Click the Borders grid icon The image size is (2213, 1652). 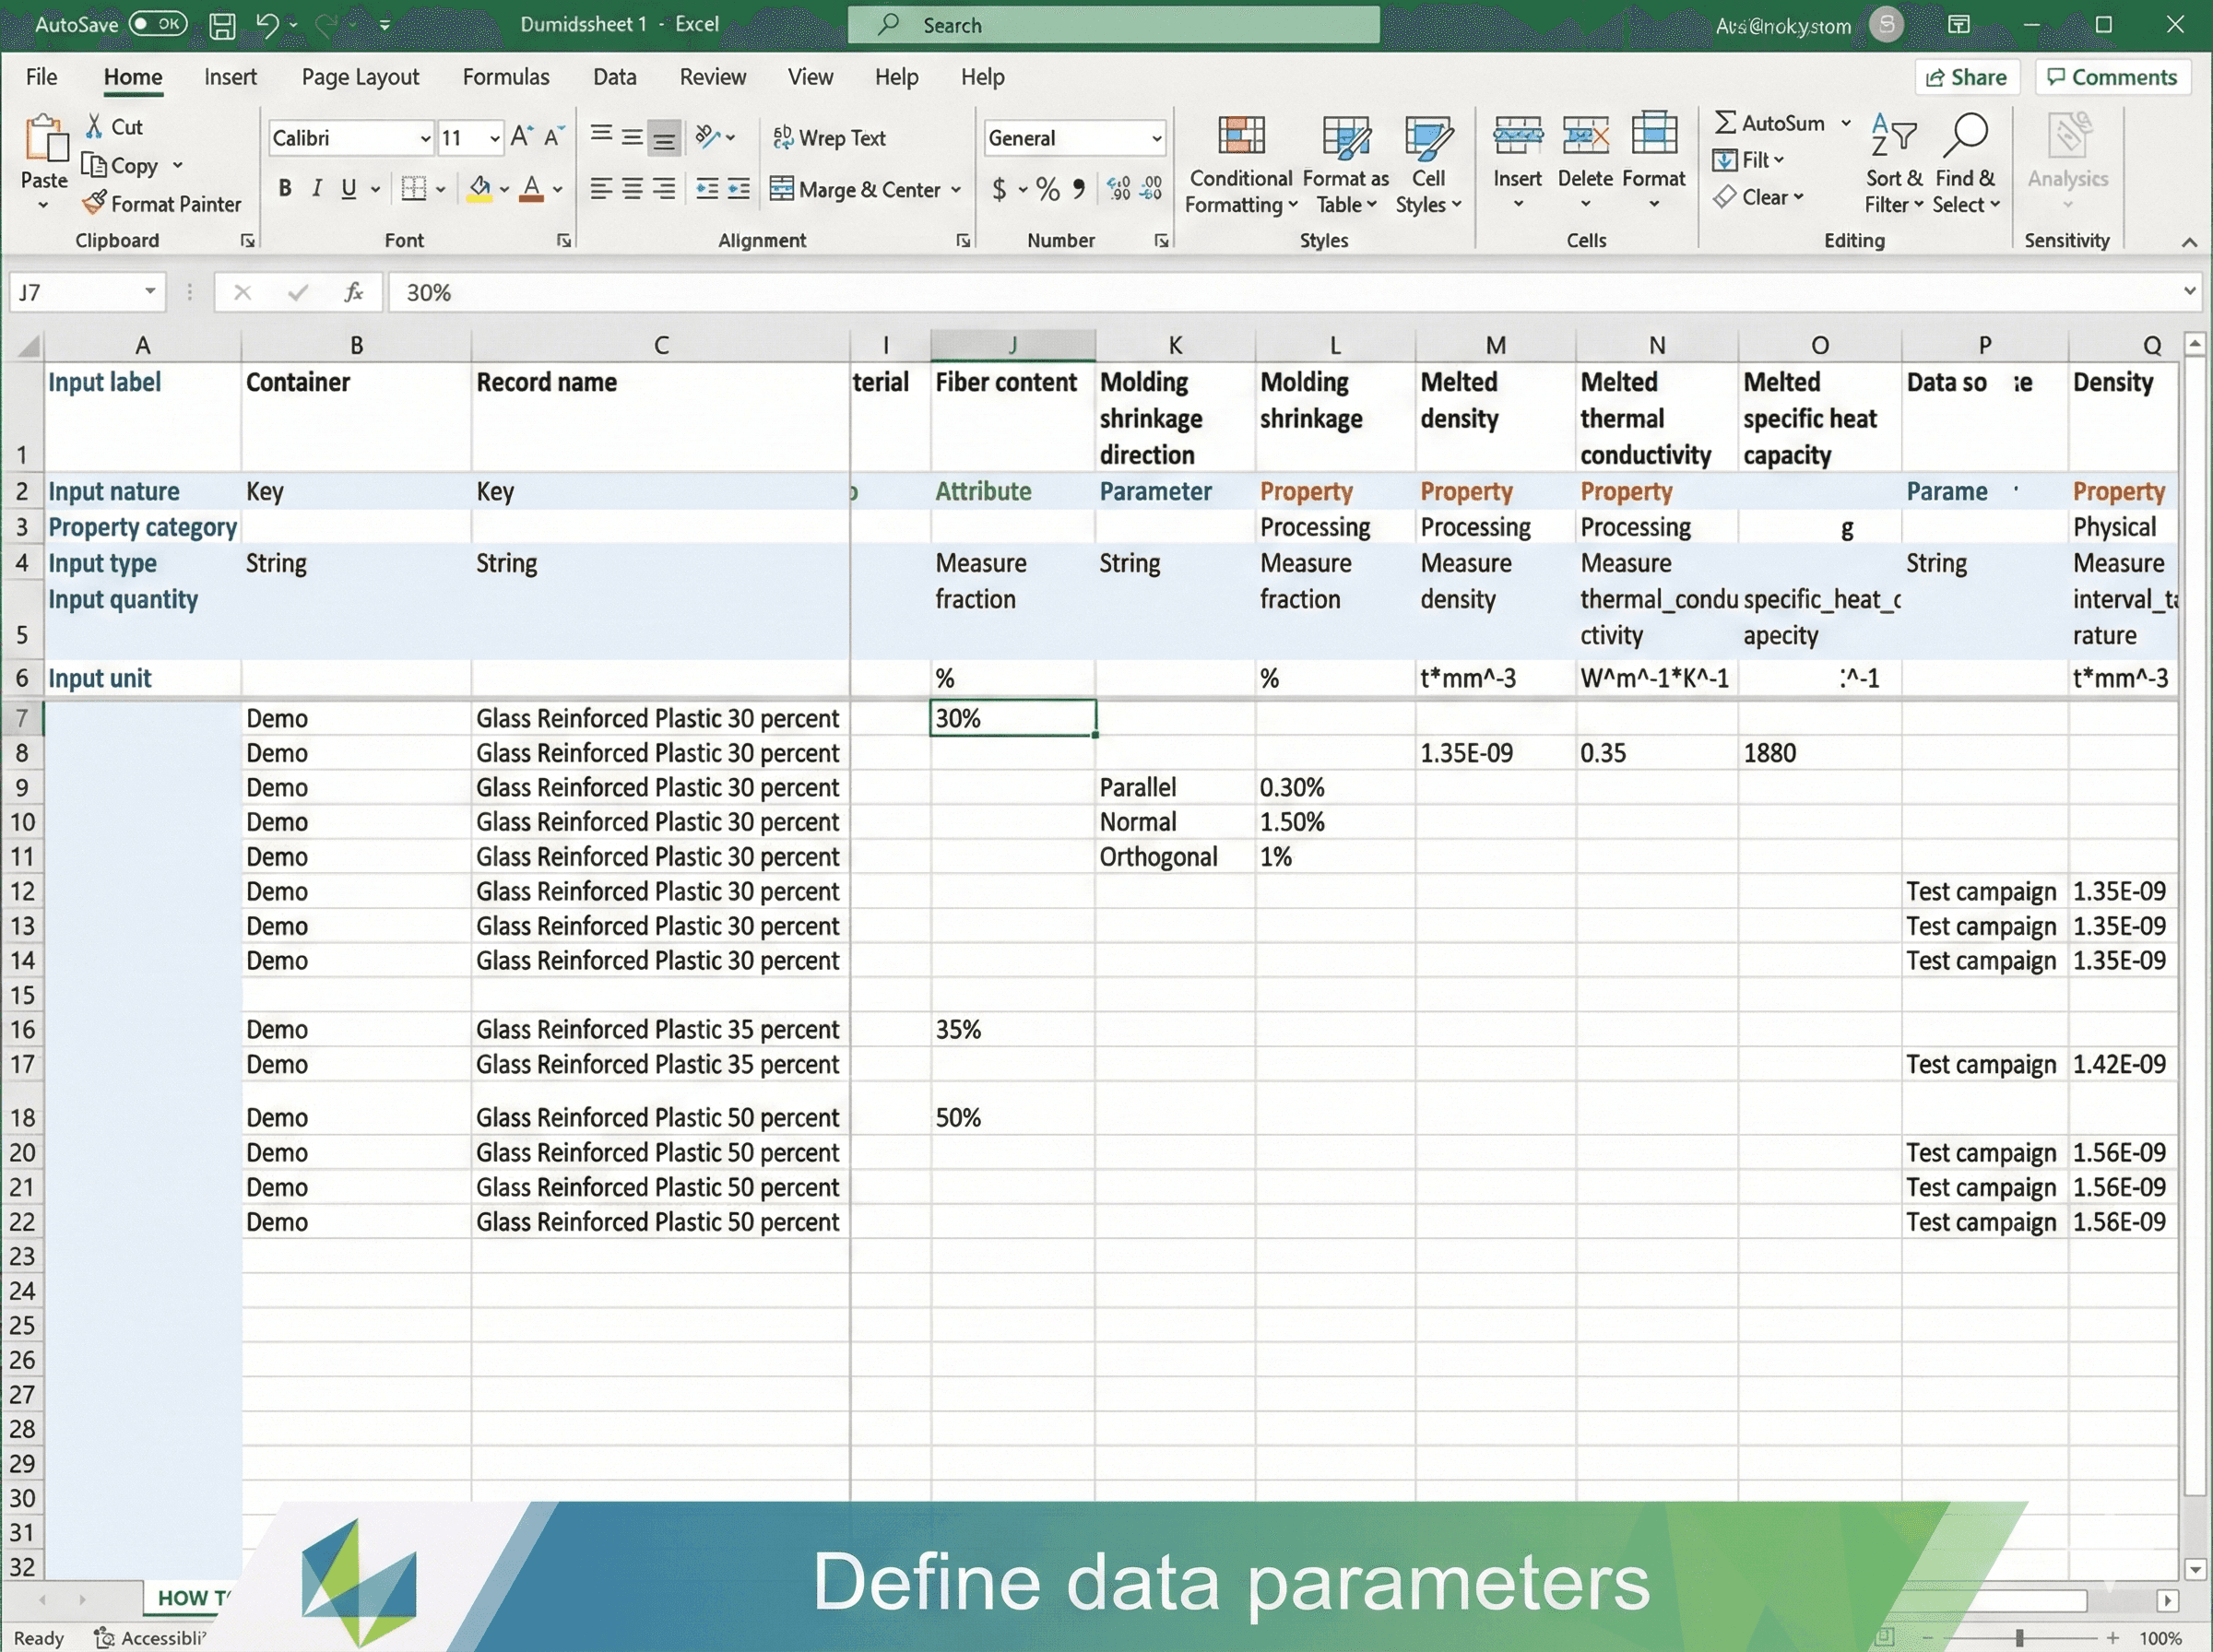pyautogui.click(x=413, y=189)
